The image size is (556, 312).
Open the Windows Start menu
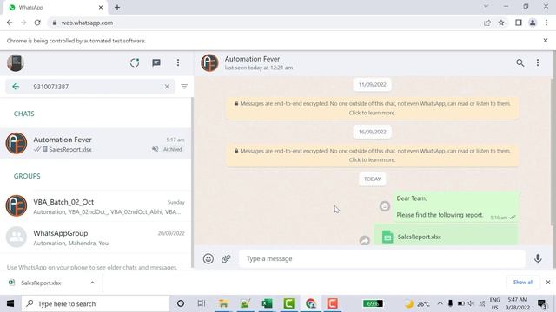[x=10, y=303]
